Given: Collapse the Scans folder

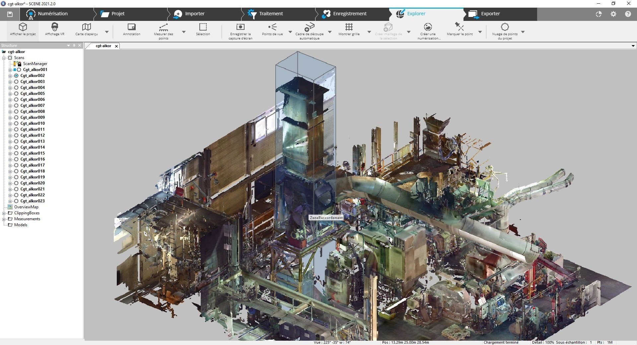Looking at the screenshot, I should (x=4, y=58).
